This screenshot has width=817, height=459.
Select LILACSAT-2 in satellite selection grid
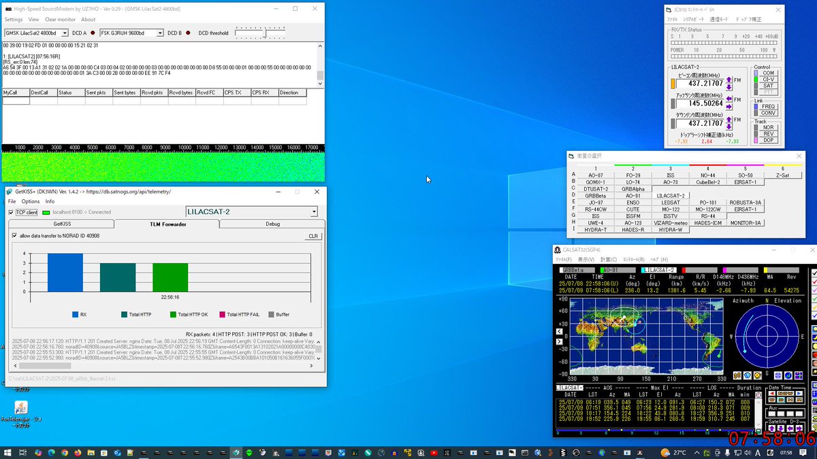[x=671, y=196]
